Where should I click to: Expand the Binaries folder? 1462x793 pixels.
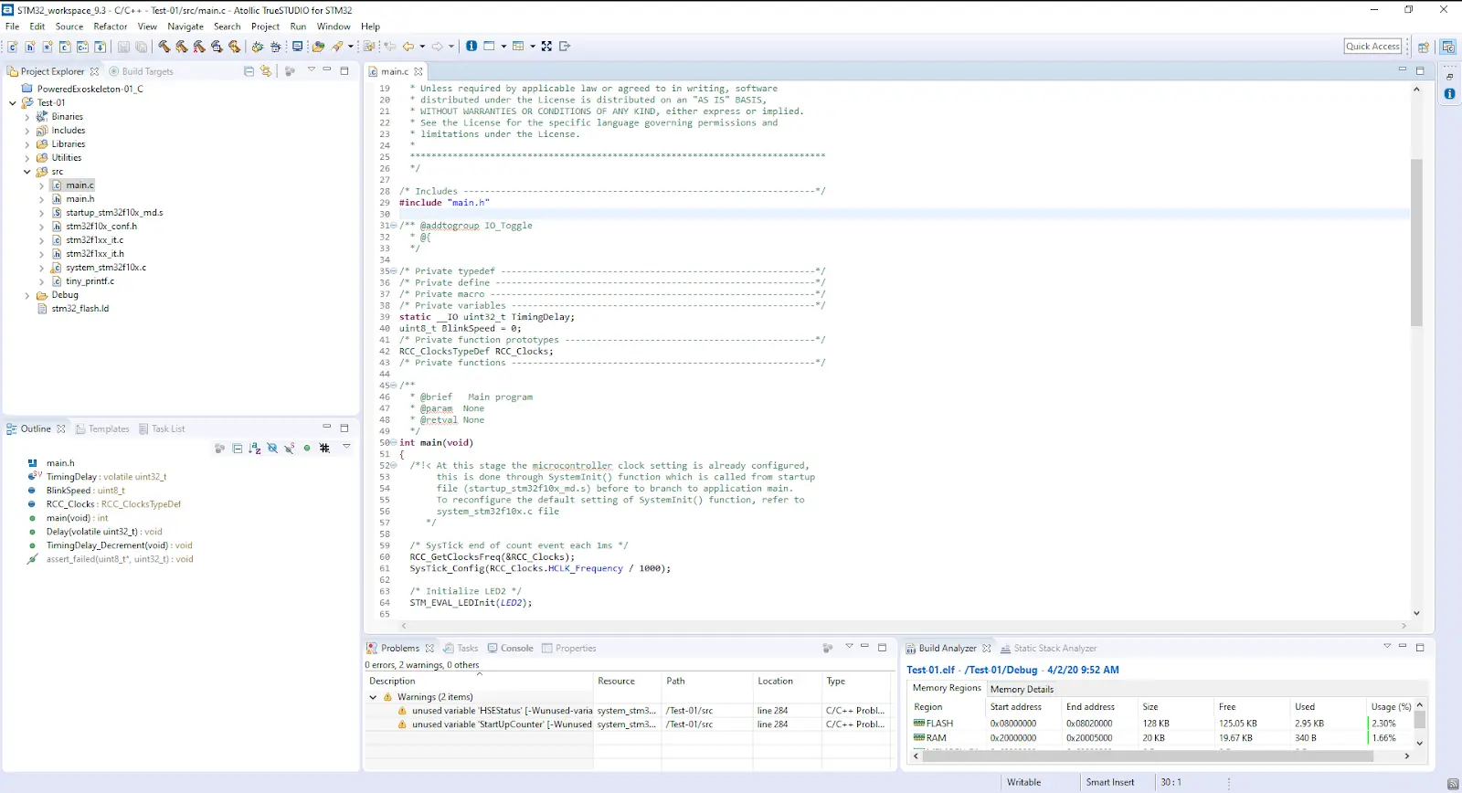tap(26, 117)
